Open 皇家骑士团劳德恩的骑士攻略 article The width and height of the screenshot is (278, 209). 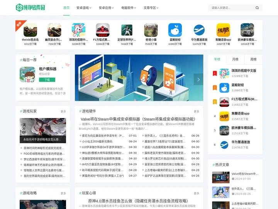coord(165,164)
